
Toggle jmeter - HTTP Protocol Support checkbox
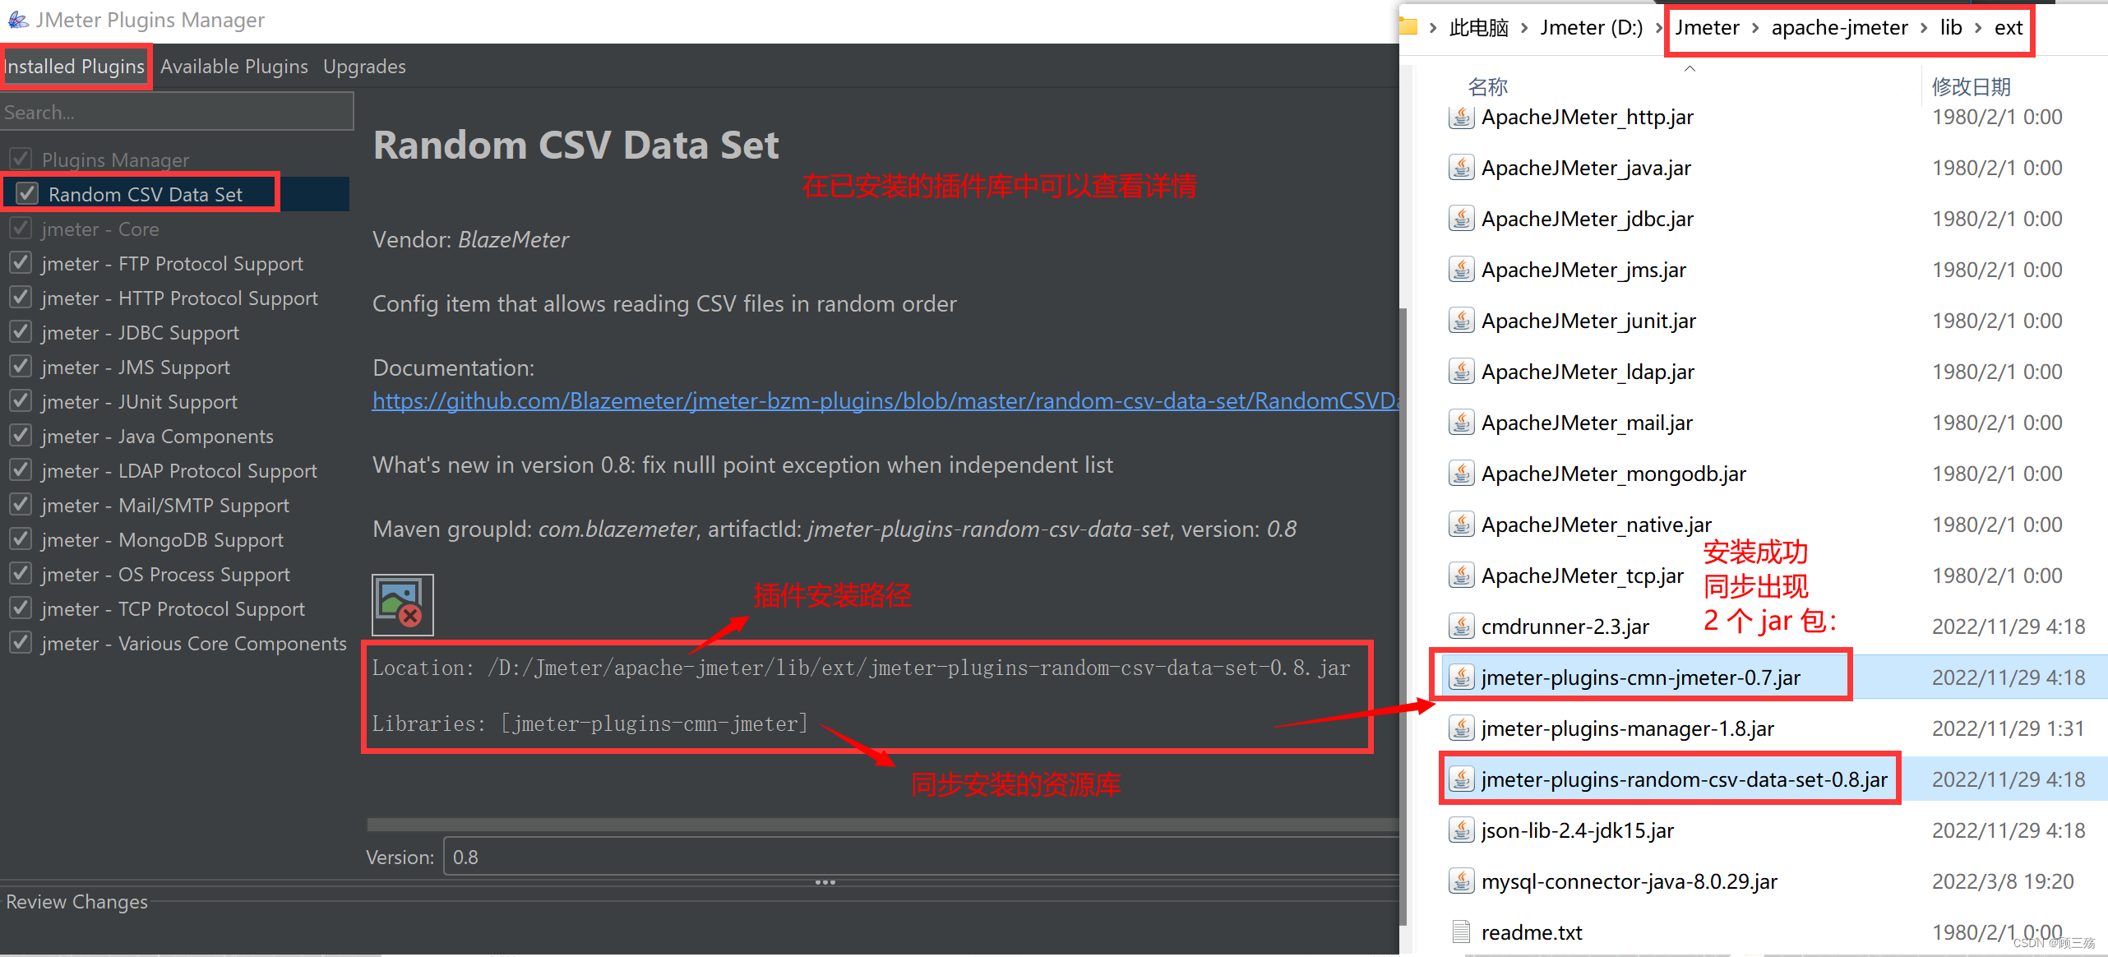click(x=21, y=298)
